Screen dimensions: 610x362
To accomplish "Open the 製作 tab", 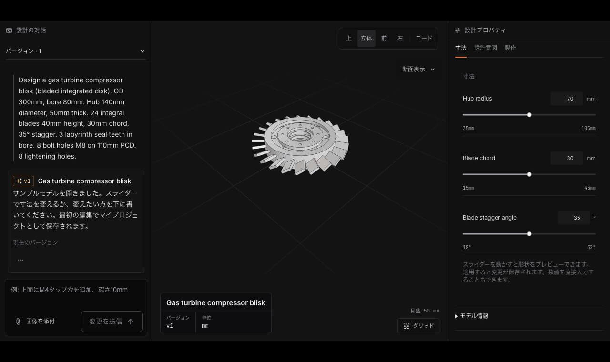I will pyautogui.click(x=510, y=48).
